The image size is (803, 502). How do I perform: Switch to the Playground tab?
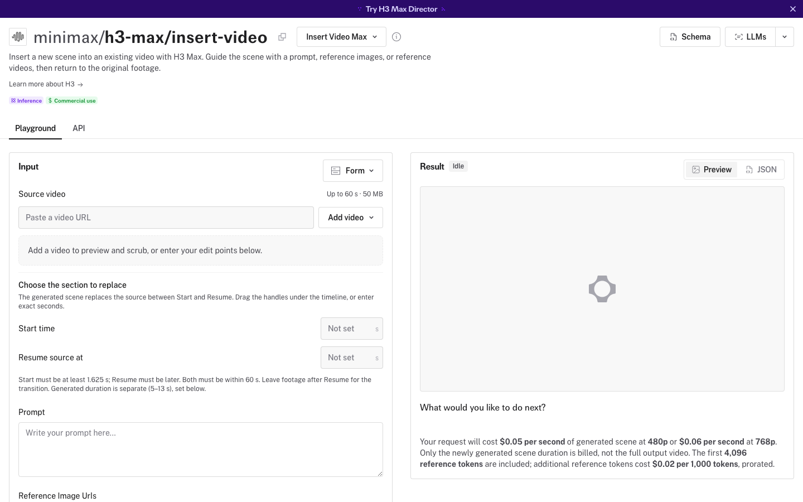35,128
